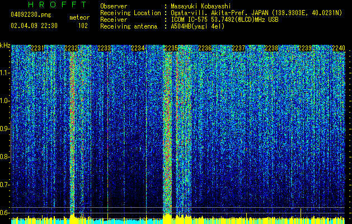The image size is (352, 224).
Task: Click the 2239 time marker
Action: 305,48
